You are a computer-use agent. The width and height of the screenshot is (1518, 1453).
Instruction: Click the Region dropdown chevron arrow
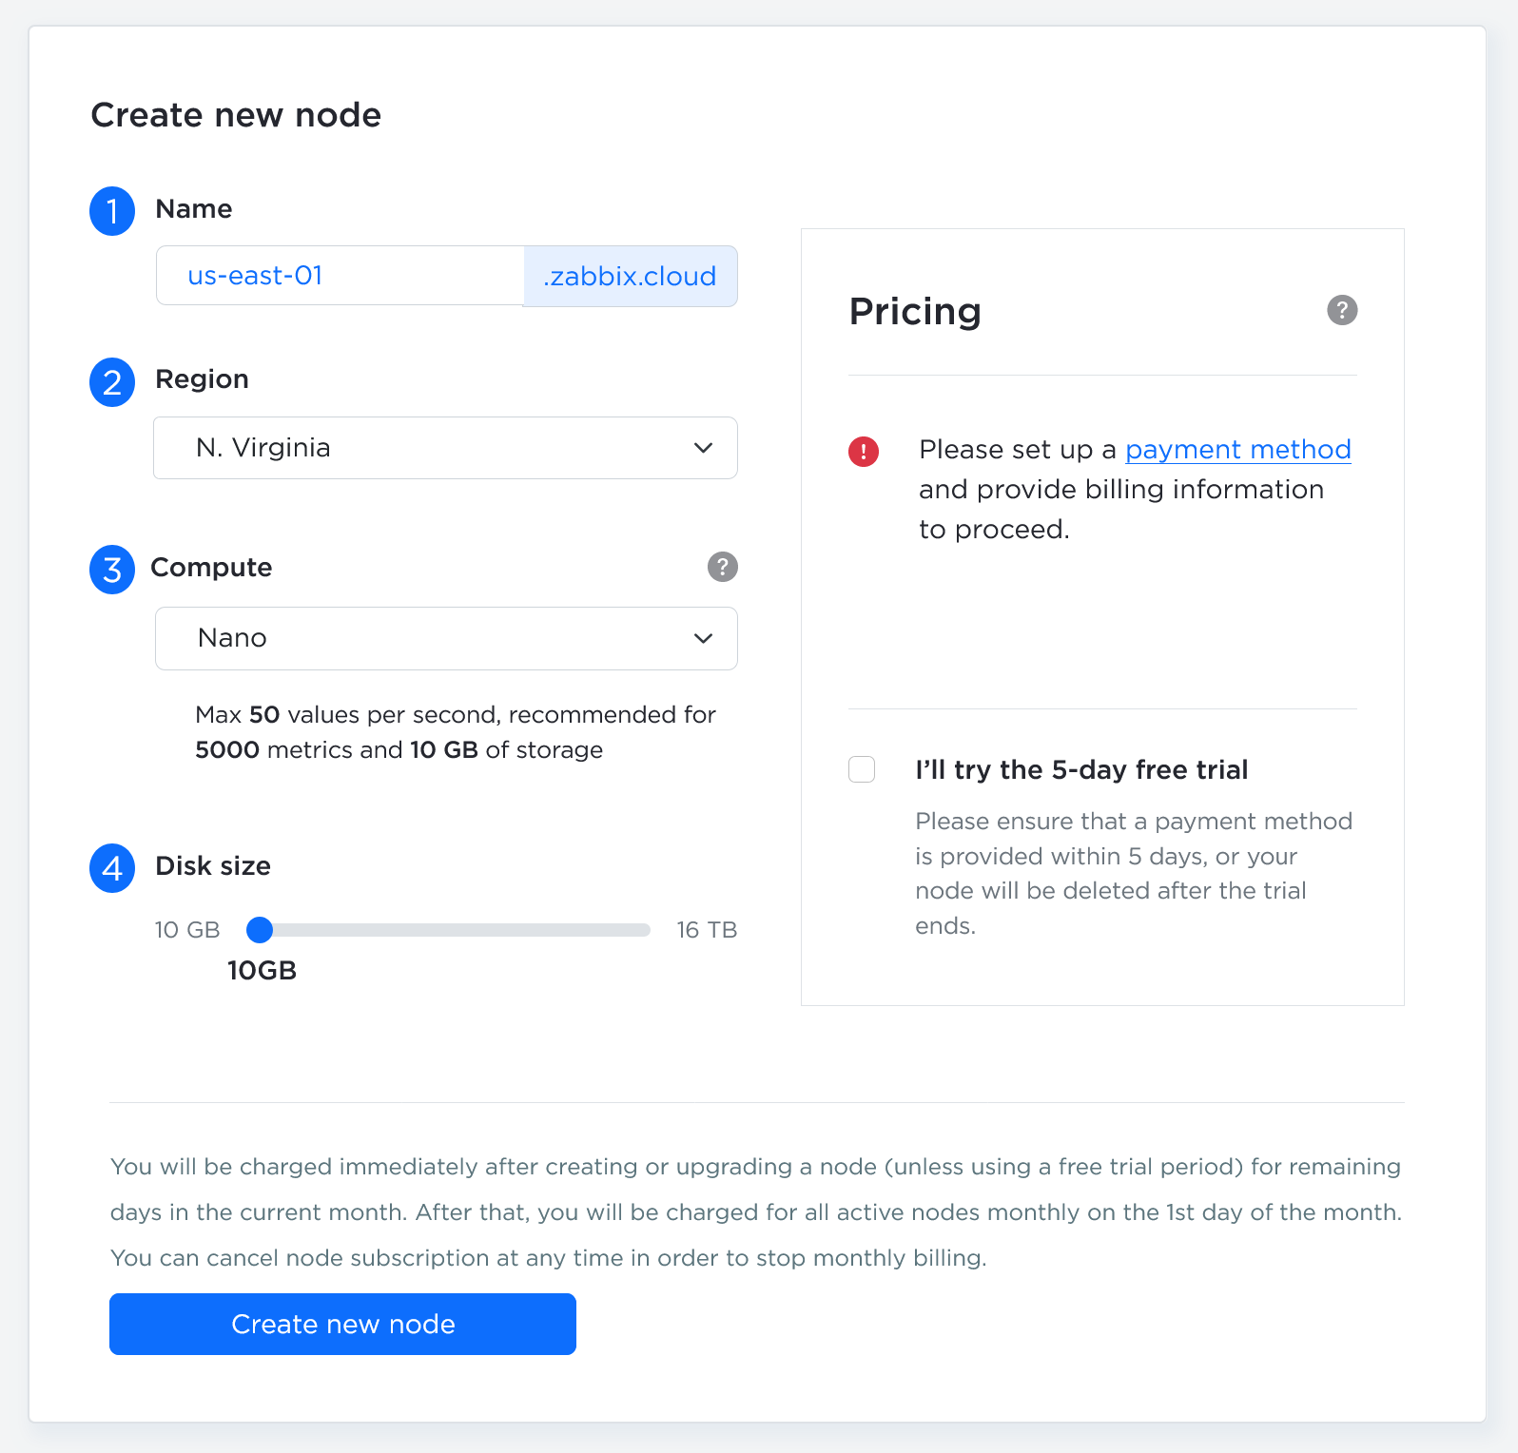pyautogui.click(x=703, y=448)
